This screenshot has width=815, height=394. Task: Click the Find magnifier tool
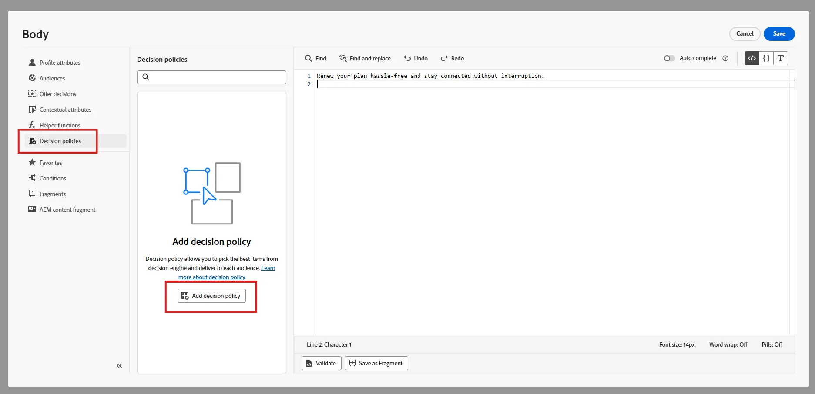click(315, 58)
